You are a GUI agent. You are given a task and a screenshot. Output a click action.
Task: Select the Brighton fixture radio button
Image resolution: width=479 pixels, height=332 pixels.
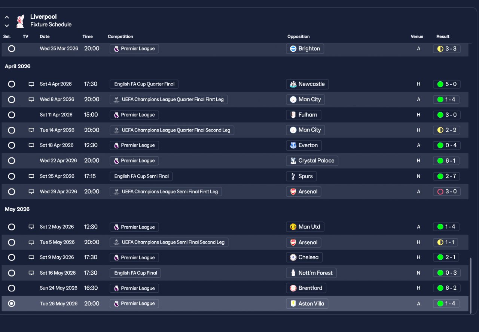(12, 49)
